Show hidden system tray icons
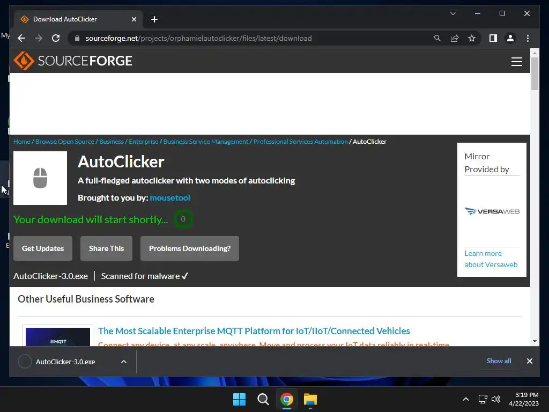 coord(466,399)
